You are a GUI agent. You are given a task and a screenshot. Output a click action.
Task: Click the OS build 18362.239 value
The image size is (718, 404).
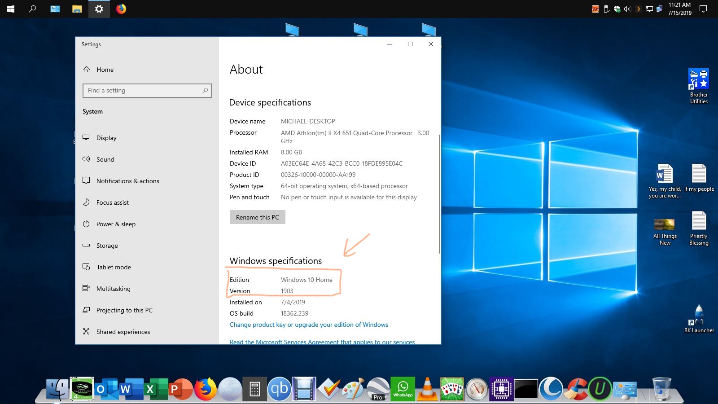click(294, 313)
